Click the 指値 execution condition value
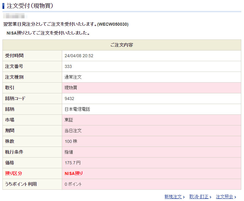 pyautogui.click(x=69, y=152)
